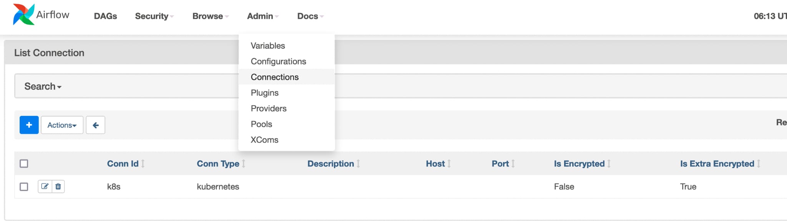Click the Description column header
Viewport: 787px width, 222px height.
[x=330, y=164]
